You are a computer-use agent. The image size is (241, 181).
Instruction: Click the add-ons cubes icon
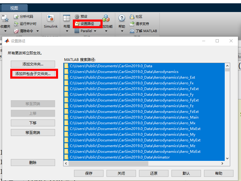[106, 18]
